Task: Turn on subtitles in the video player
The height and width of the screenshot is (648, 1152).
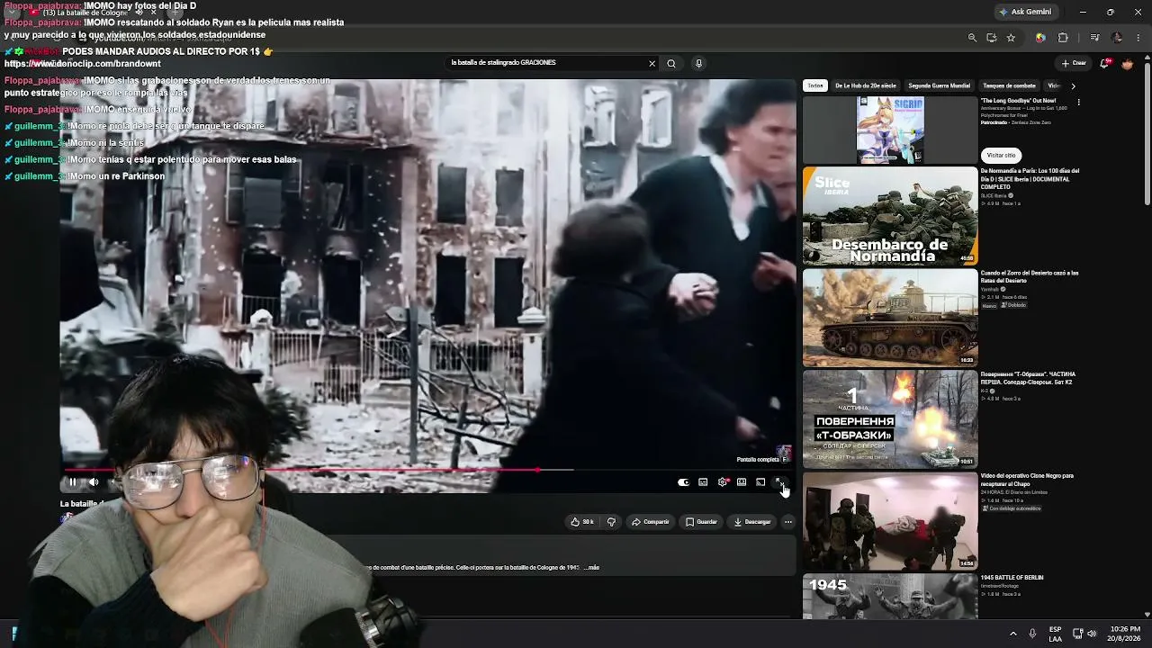Action: click(x=703, y=482)
